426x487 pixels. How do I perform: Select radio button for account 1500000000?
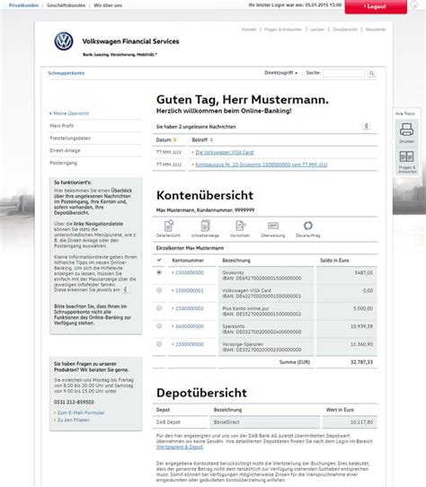(x=159, y=272)
